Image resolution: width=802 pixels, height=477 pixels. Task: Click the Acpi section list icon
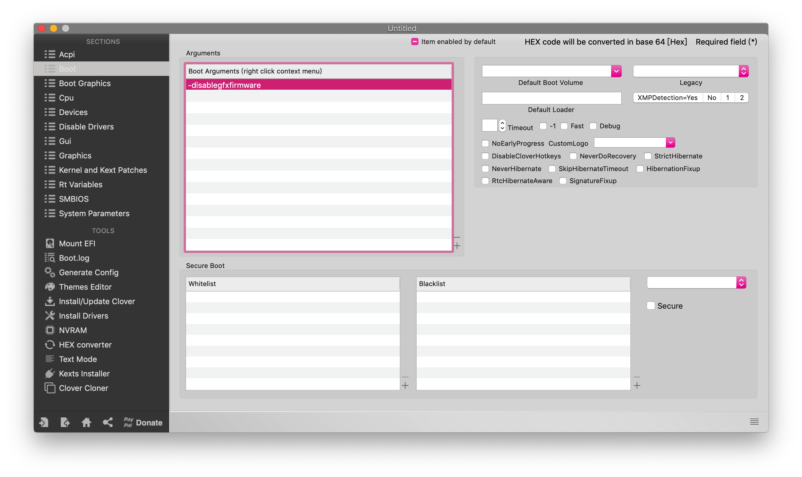pyautogui.click(x=50, y=54)
